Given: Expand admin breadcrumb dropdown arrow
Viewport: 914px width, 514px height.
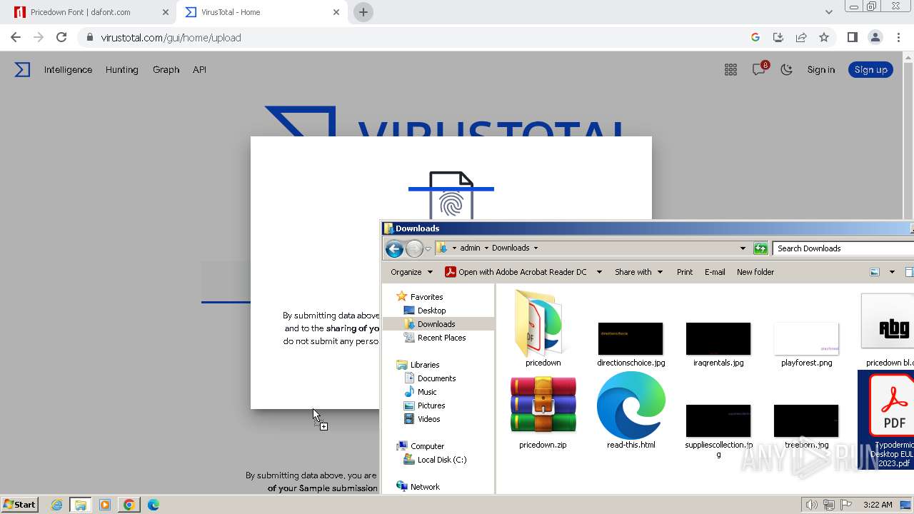Looking at the screenshot, I should point(486,248).
